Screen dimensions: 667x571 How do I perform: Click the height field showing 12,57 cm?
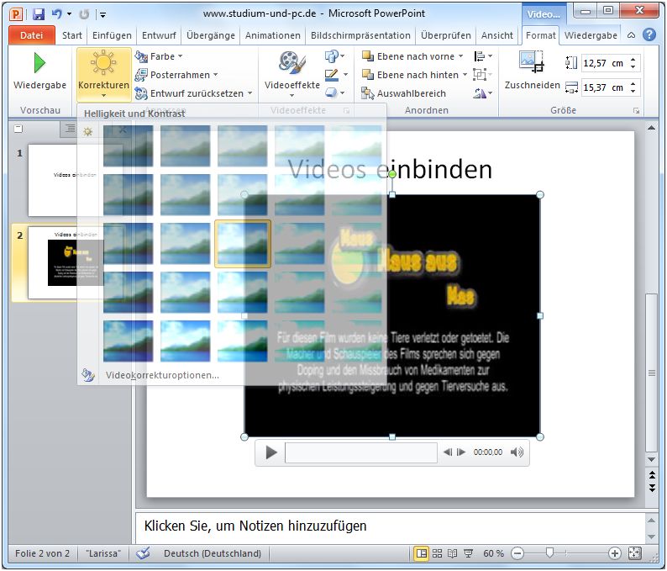603,63
